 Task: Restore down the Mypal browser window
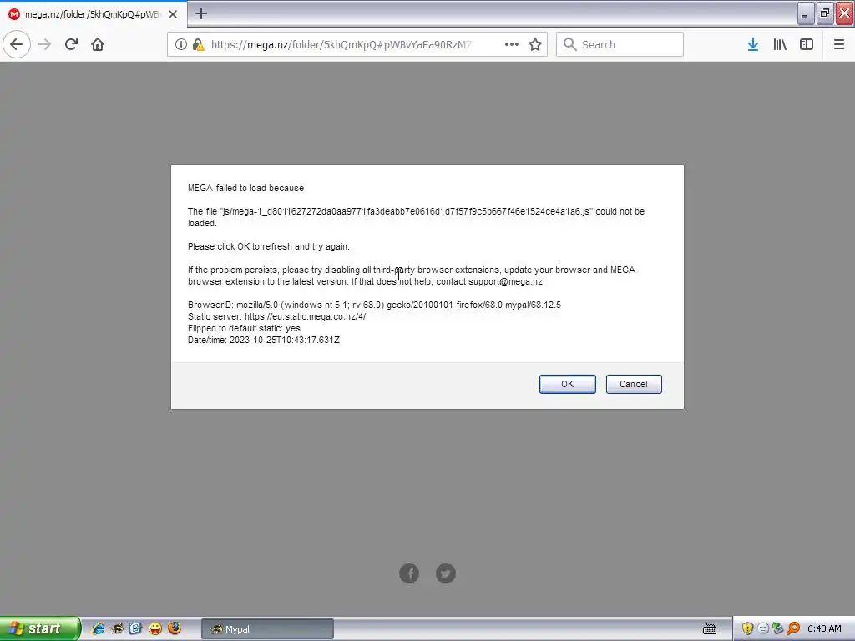pyautogui.click(x=825, y=13)
